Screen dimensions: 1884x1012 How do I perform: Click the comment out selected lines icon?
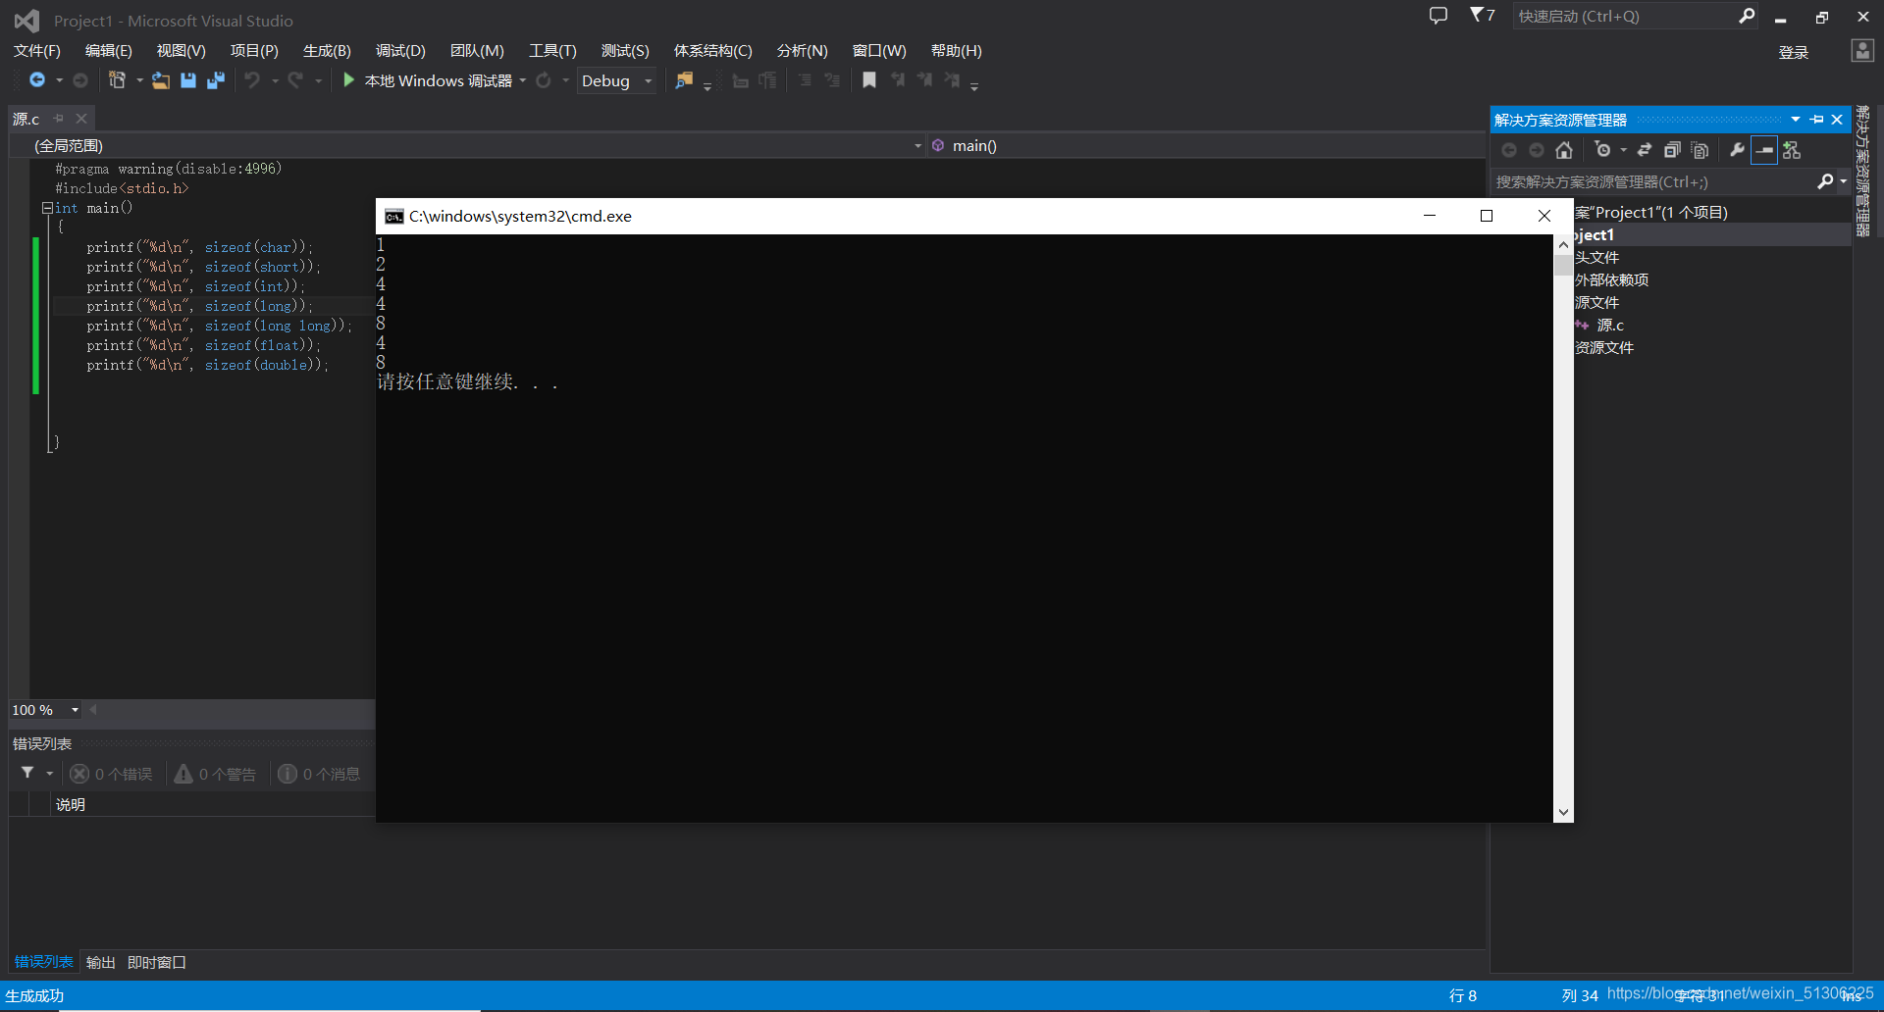(x=805, y=80)
